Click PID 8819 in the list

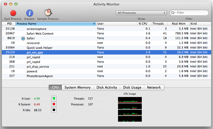tap(11, 38)
